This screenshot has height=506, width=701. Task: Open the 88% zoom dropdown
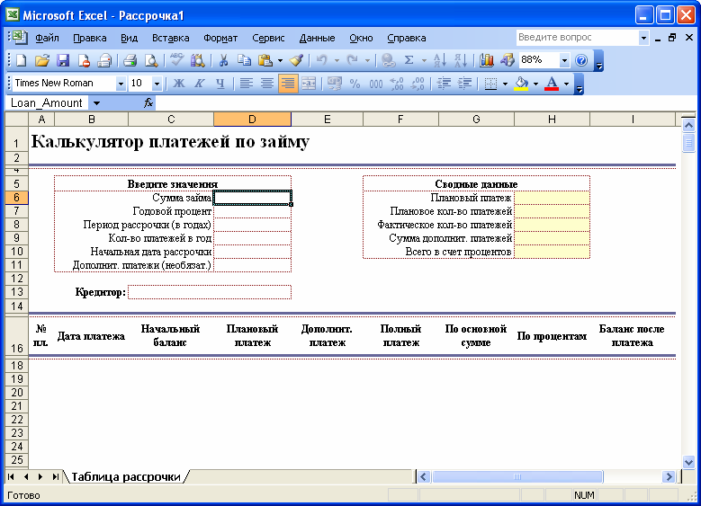[x=564, y=60]
